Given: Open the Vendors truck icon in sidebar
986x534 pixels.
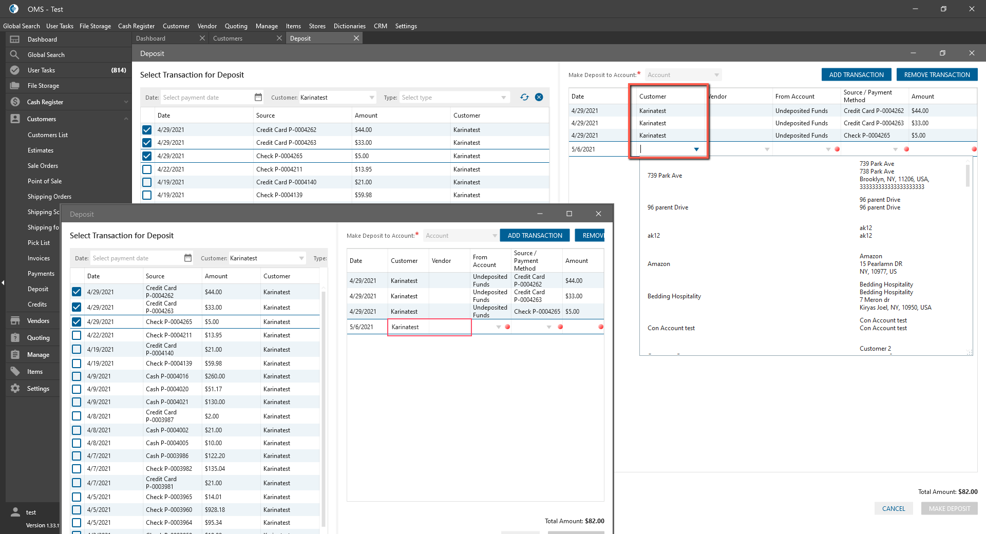Looking at the screenshot, I should (15, 321).
